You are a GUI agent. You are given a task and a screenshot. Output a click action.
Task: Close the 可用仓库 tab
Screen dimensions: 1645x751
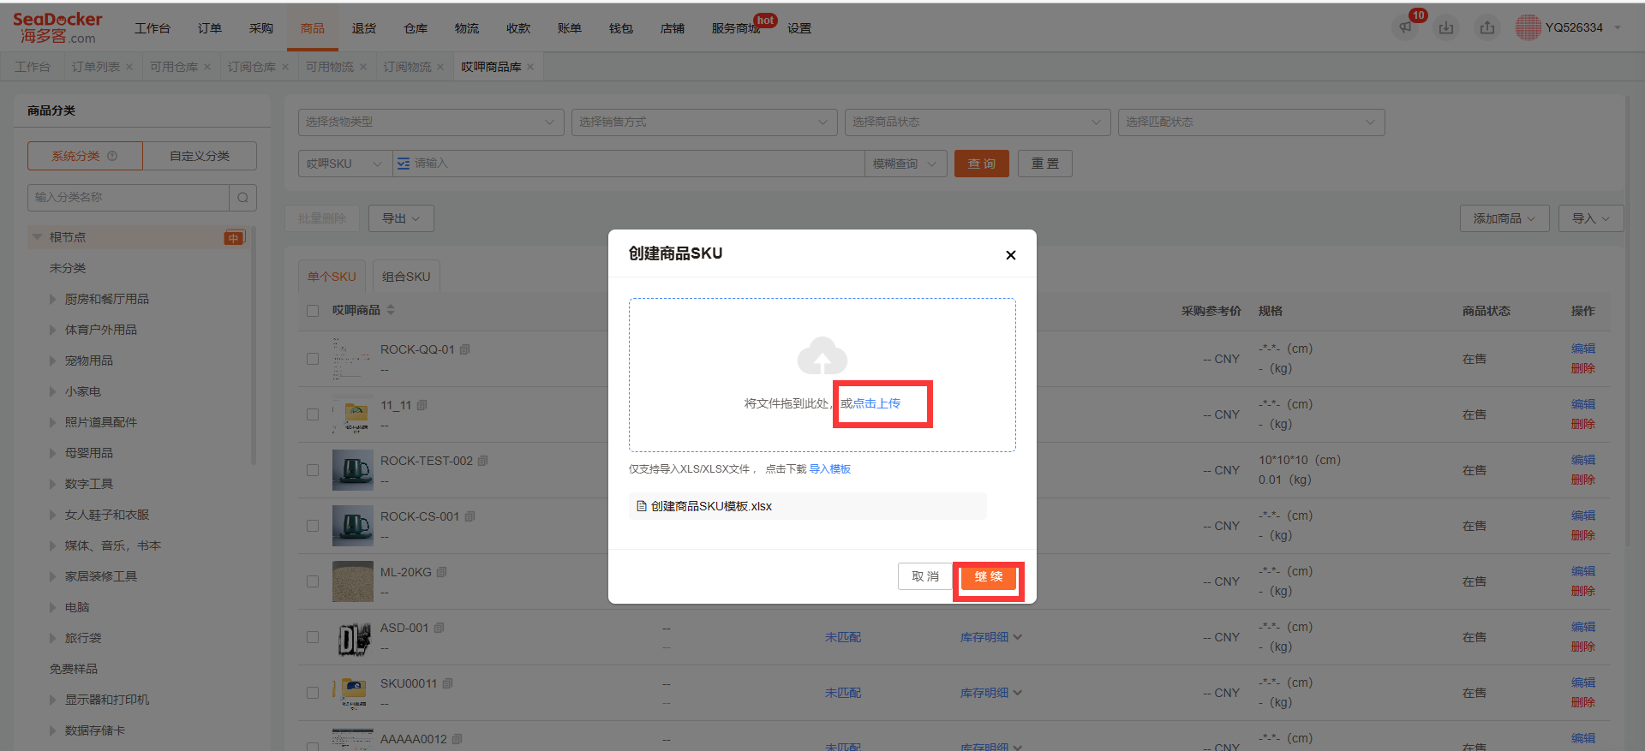click(x=207, y=67)
